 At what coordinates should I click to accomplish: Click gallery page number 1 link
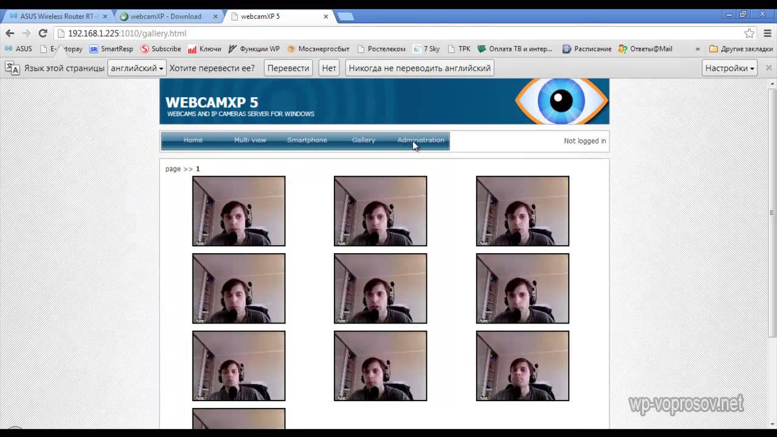(197, 169)
